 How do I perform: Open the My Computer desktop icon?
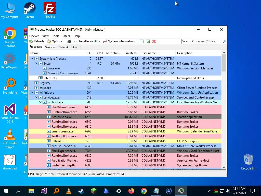10,10
